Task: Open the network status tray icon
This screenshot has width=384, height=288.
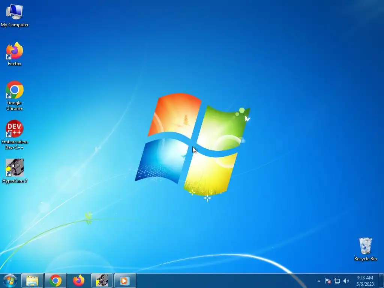Action: (337, 281)
